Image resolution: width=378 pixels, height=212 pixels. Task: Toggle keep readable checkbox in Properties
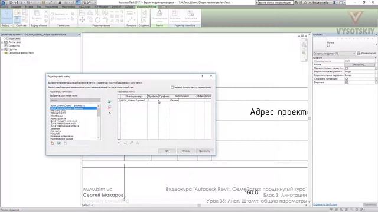347,79
